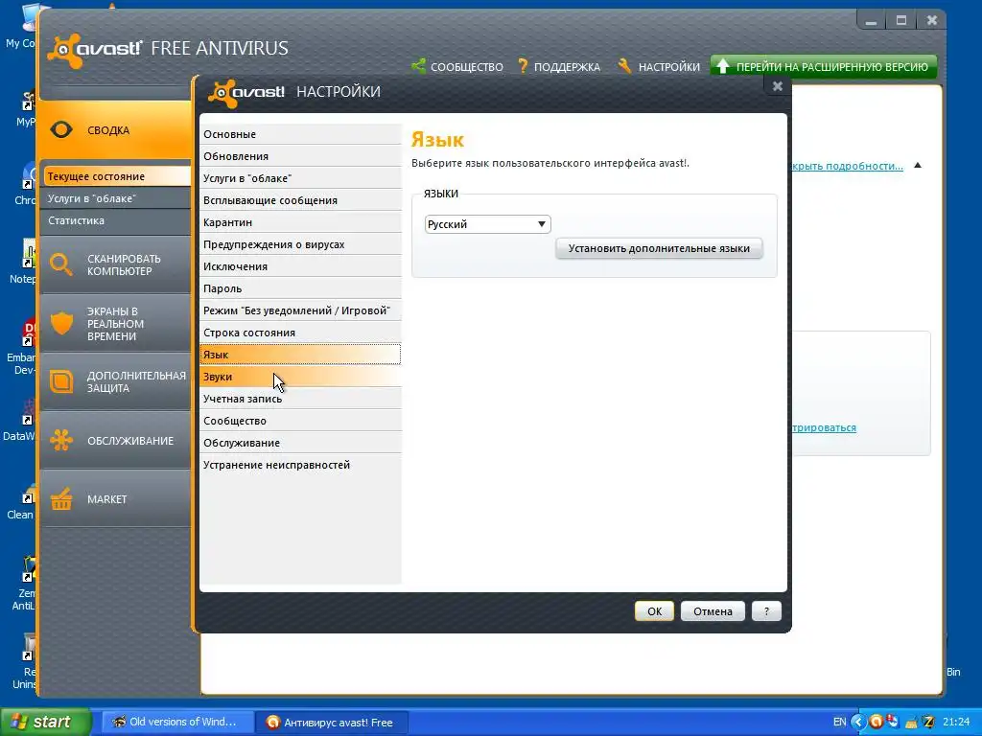
Task: Open the Звуки settings page
Action: (300, 376)
